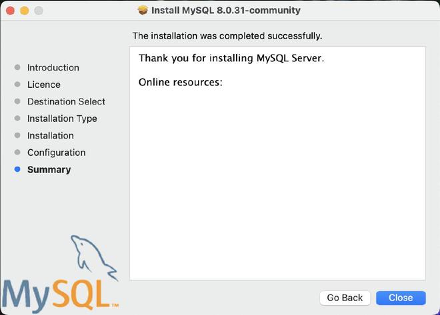Click the Close button
Screen dimensions: 440x315
401,298
